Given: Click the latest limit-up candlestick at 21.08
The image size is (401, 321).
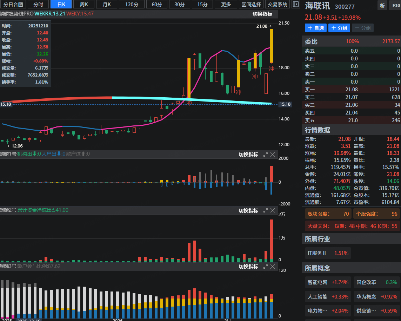Looking at the screenshot, I should pos(272,46).
